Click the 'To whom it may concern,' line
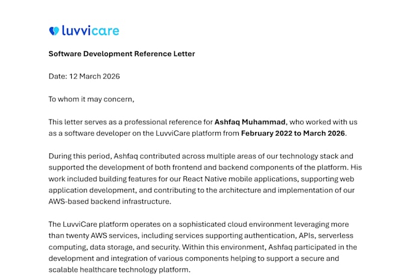 point(91,99)
